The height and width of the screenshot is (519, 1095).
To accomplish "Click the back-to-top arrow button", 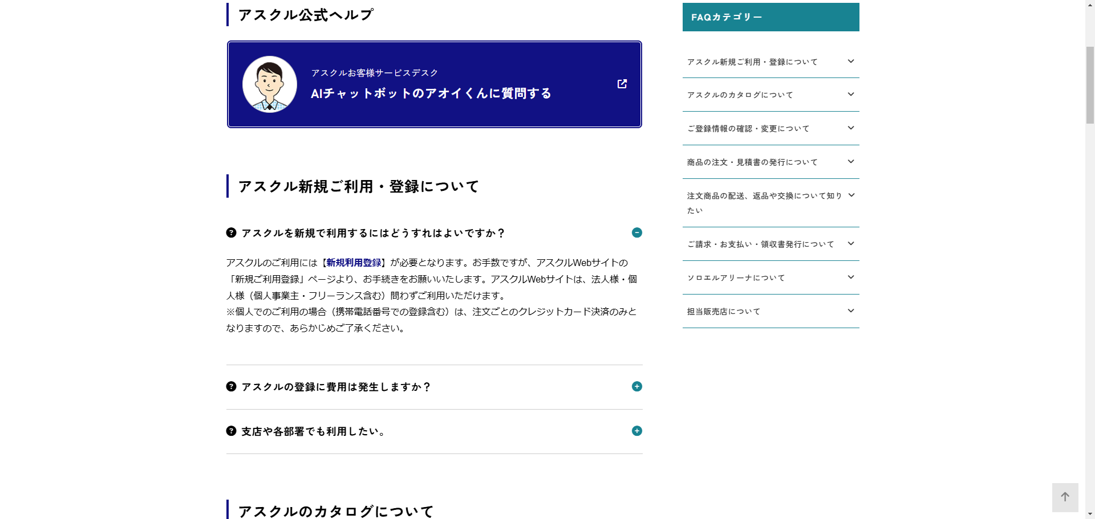I will [x=1065, y=497].
